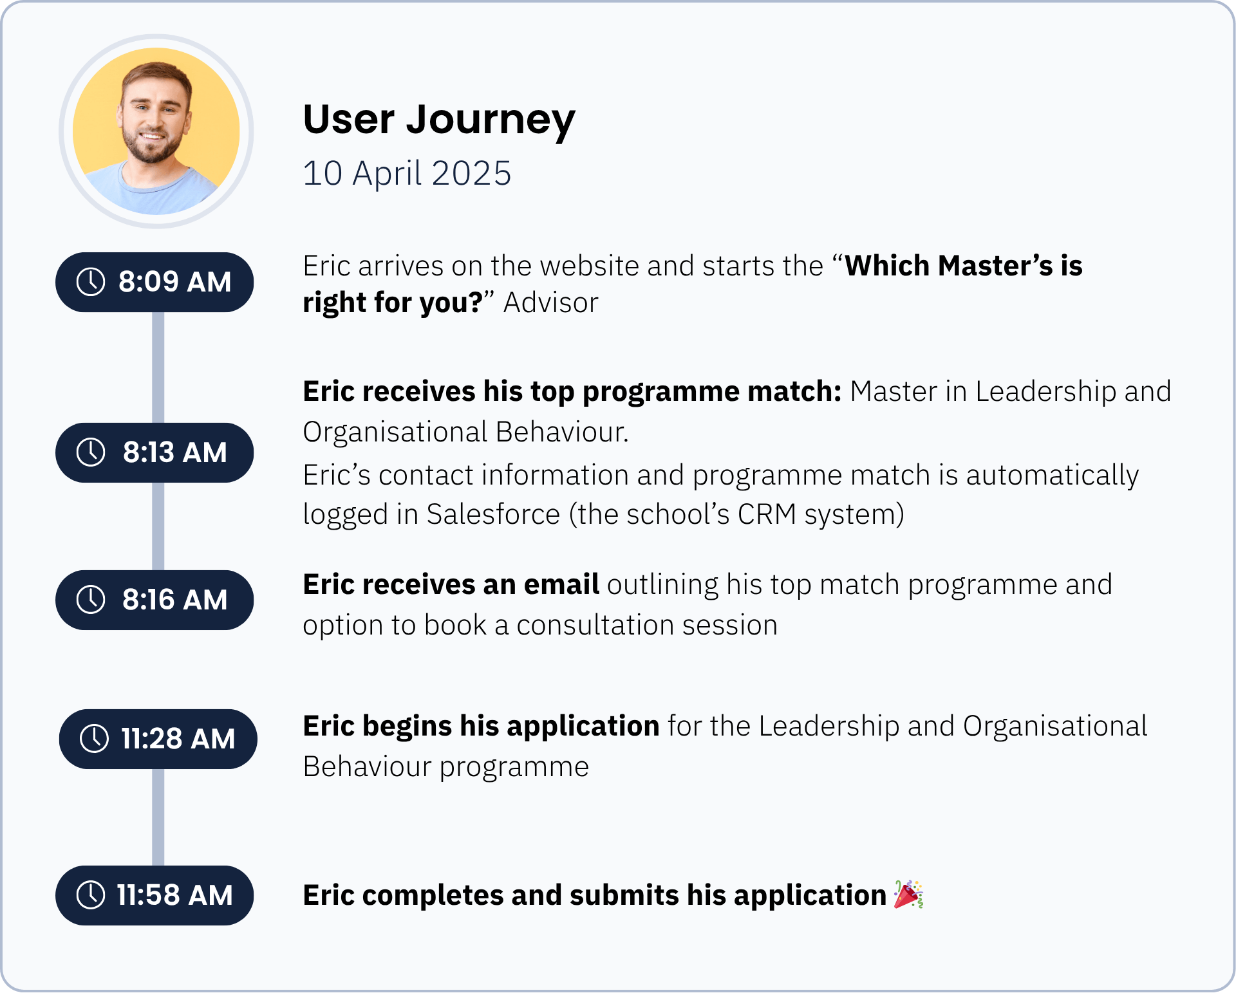Viewport: 1236px width, 993px height.
Task: Click "Eric receives an email" bold text
Action: [x=451, y=584]
